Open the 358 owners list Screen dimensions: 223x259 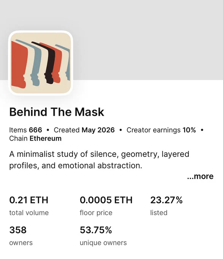(x=18, y=230)
